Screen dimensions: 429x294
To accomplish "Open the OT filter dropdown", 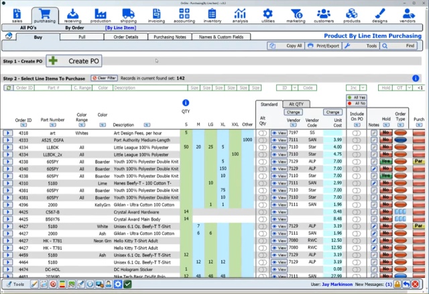I will point(408,88).
